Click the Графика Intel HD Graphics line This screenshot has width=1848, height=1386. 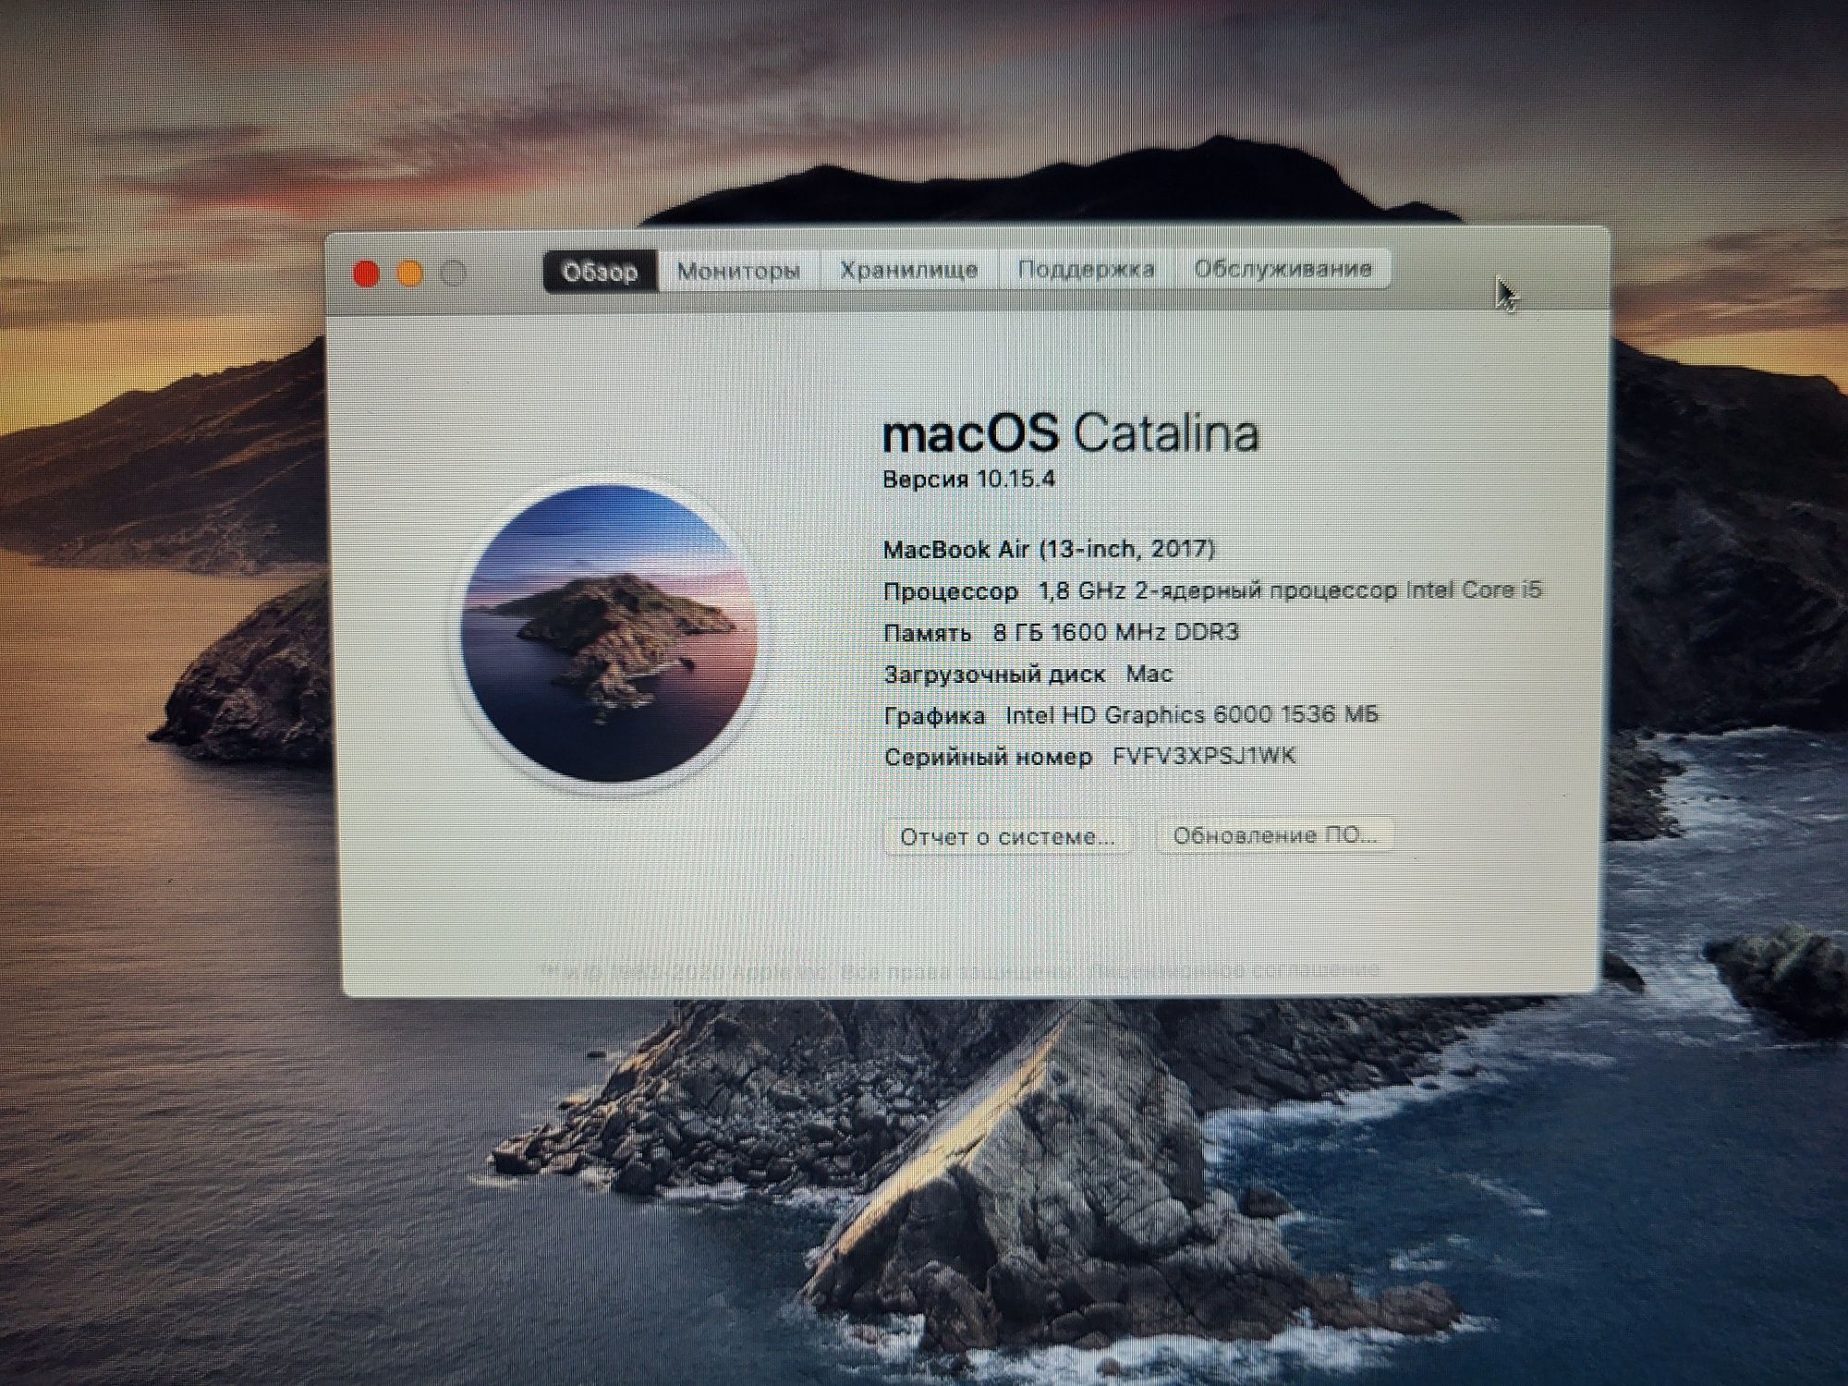point(1131,714)
